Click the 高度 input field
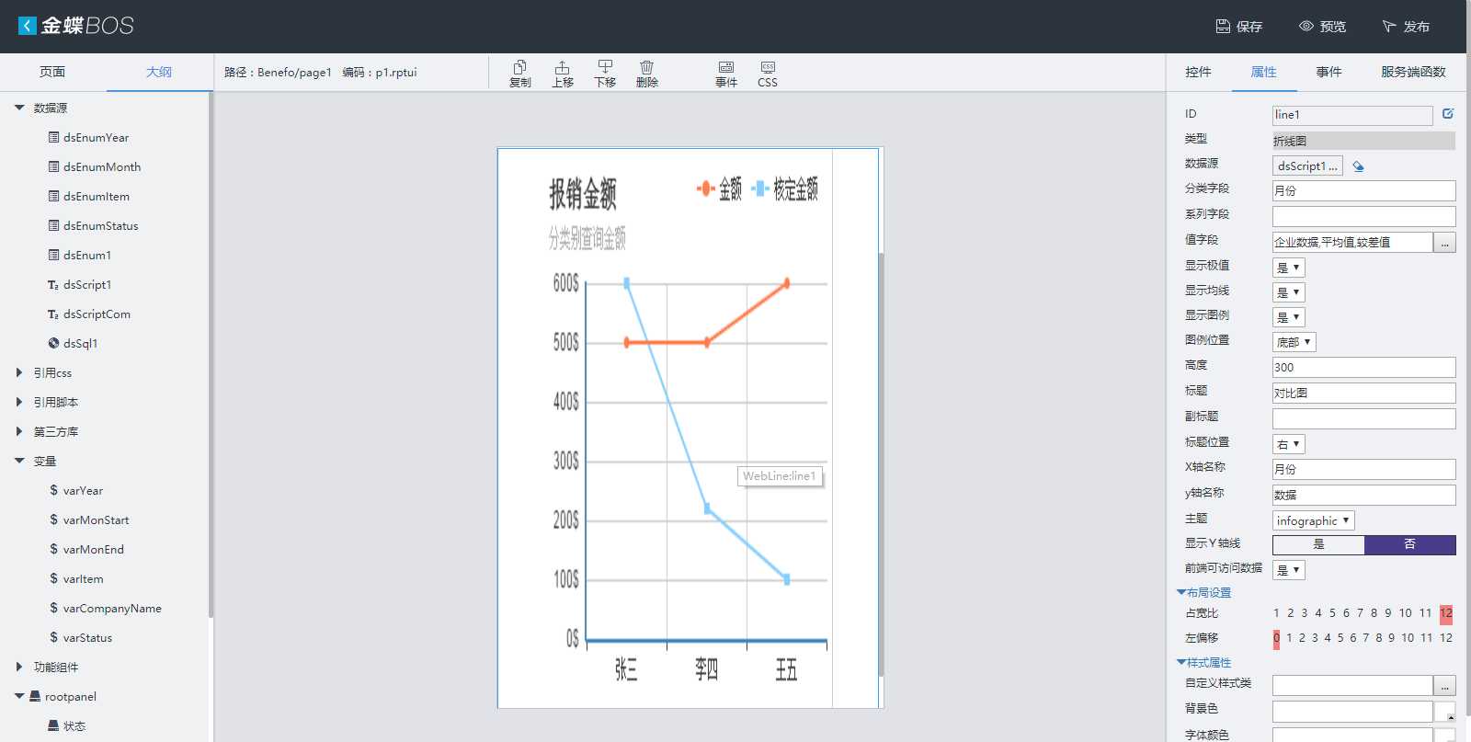Viewport: 1471px width, 742px height. click(1364, 367)
